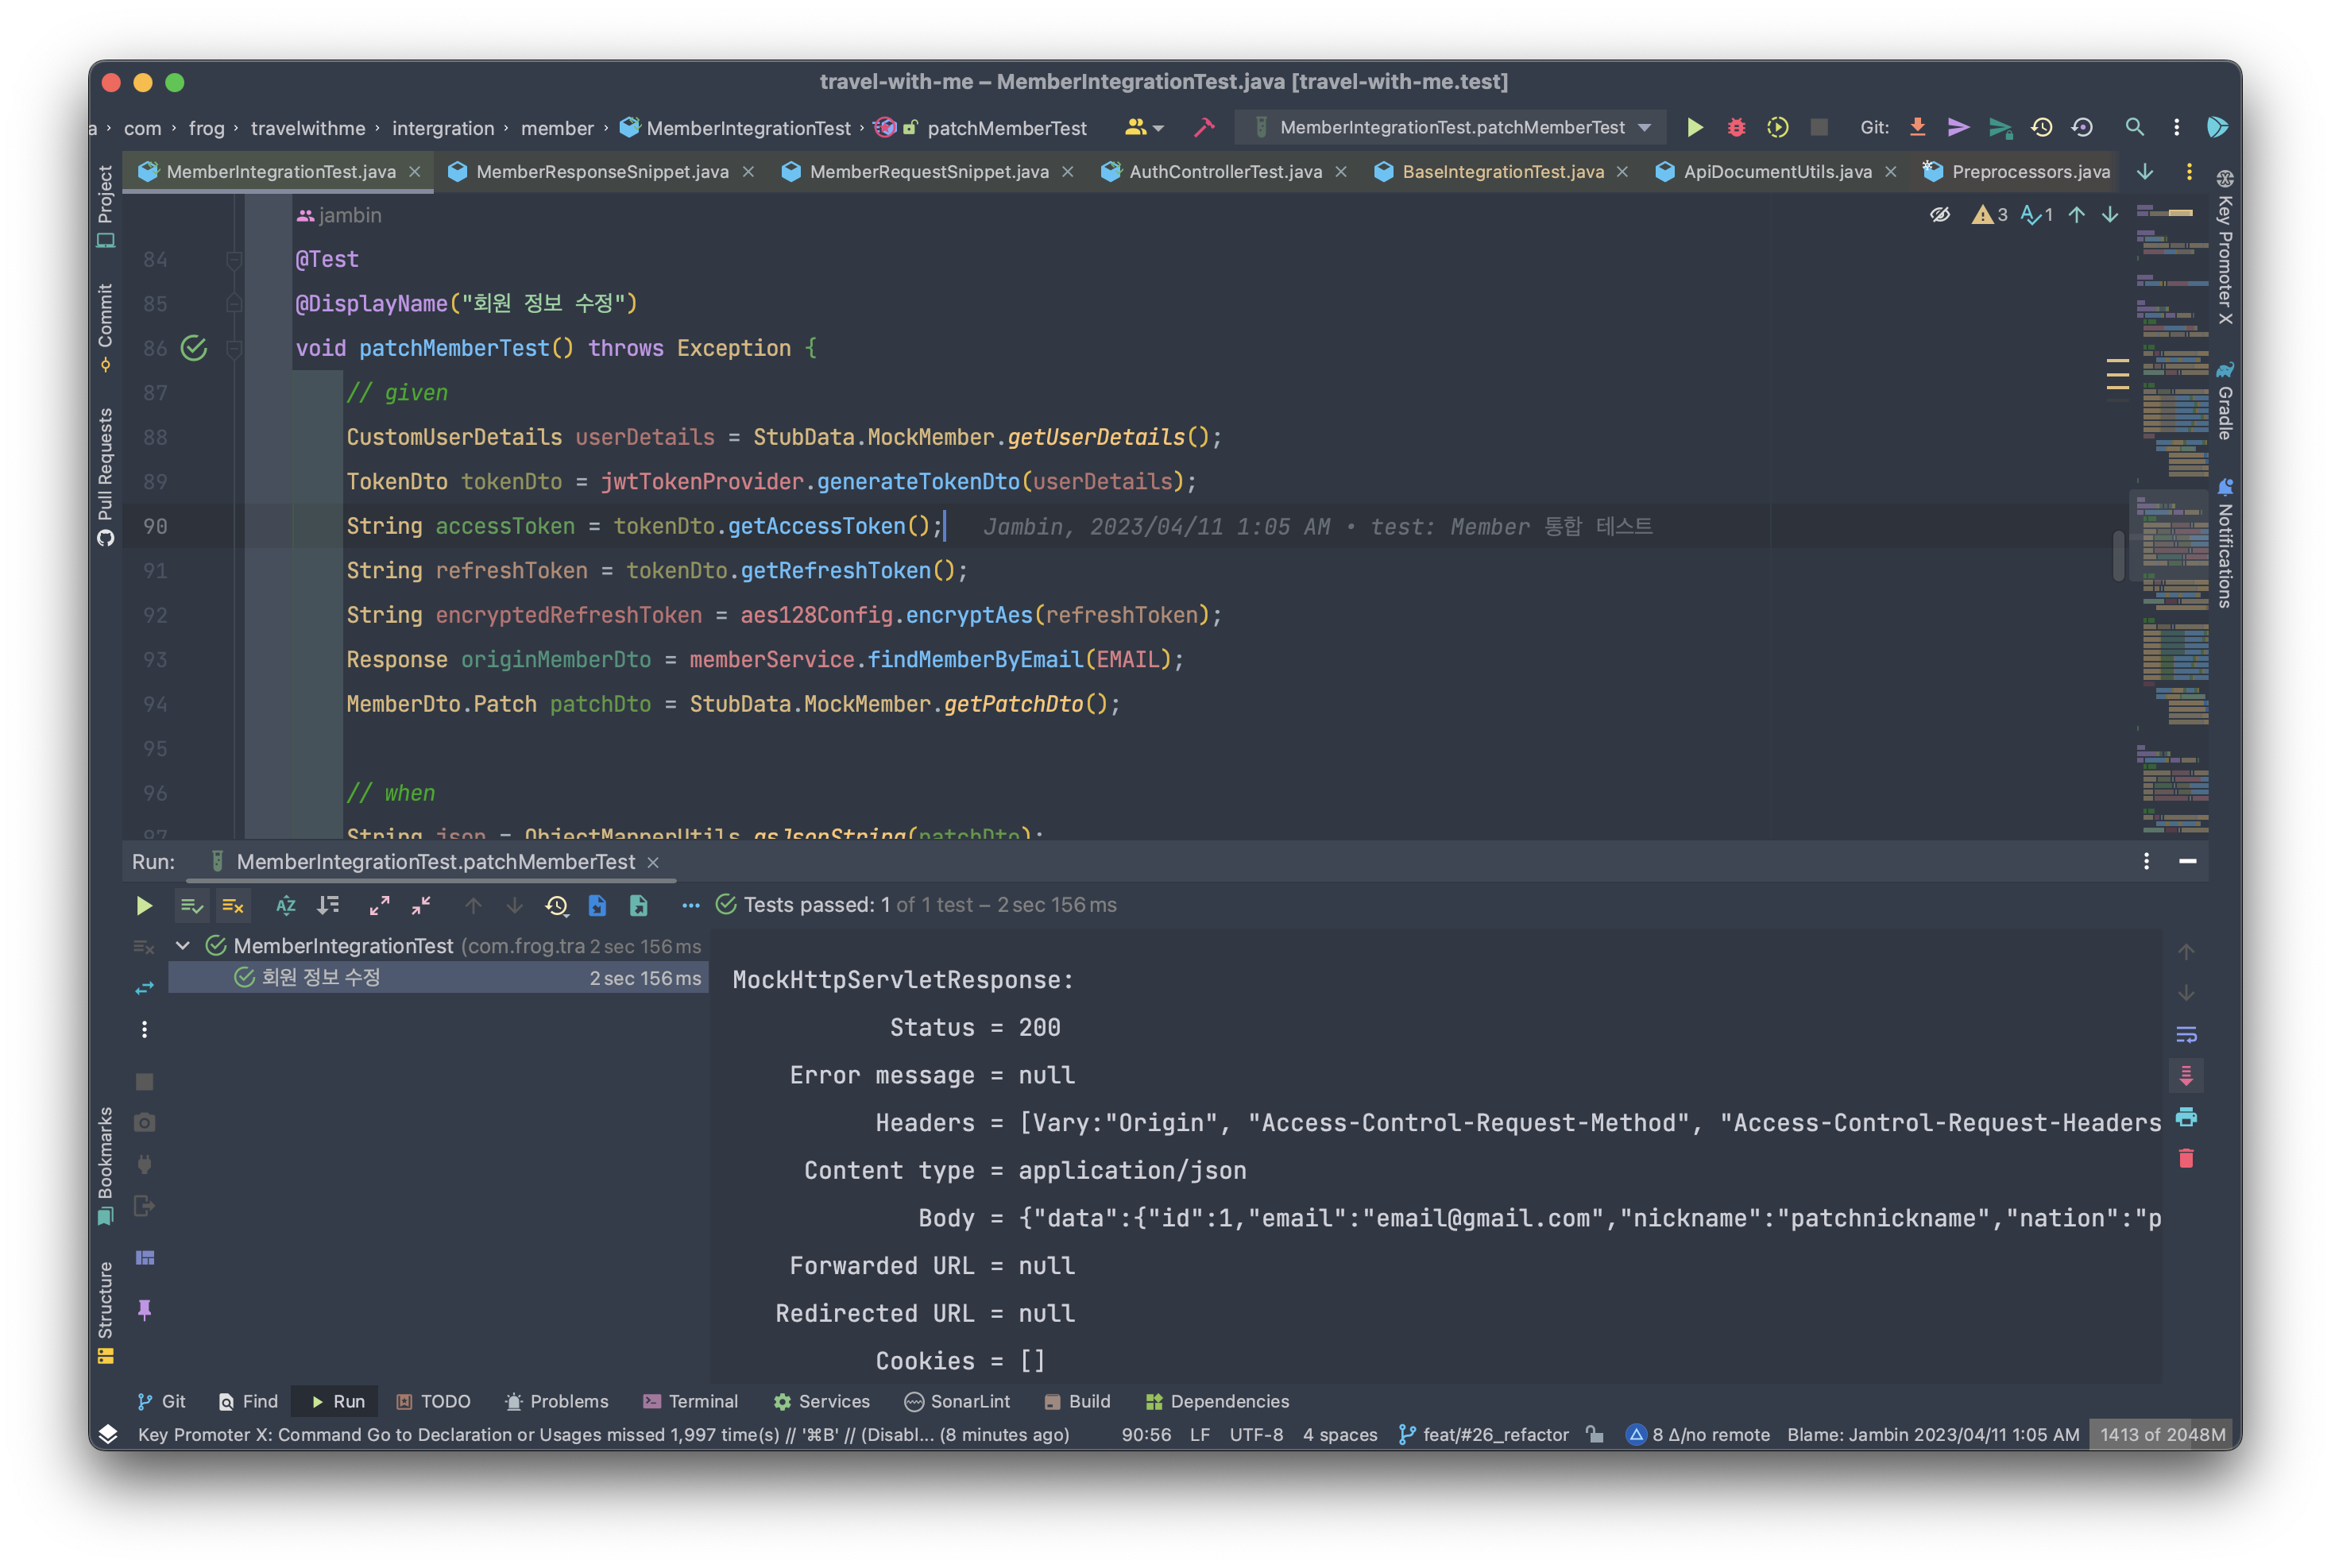Toggle Show Ignored tests filter
The width and height of the screenshot is (2331, 1568).
(x=233, y=905)
